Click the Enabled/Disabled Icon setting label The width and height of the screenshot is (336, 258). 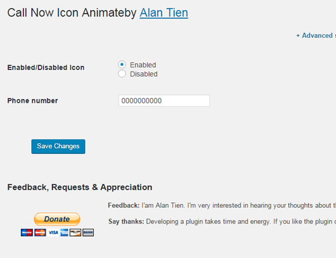[x=46, y=67]
